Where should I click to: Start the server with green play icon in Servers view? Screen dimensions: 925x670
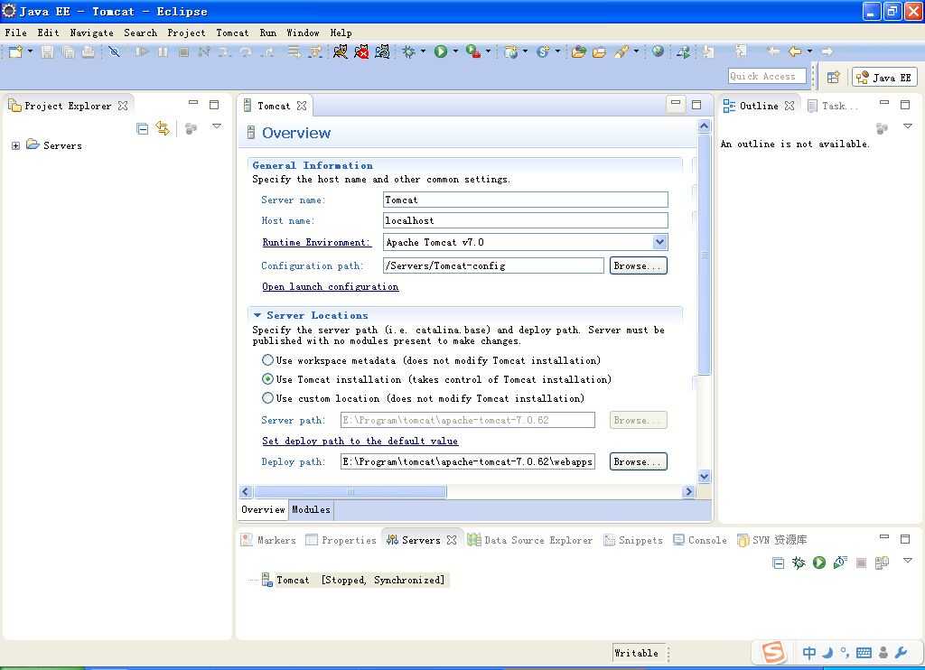tap(818, 563)
